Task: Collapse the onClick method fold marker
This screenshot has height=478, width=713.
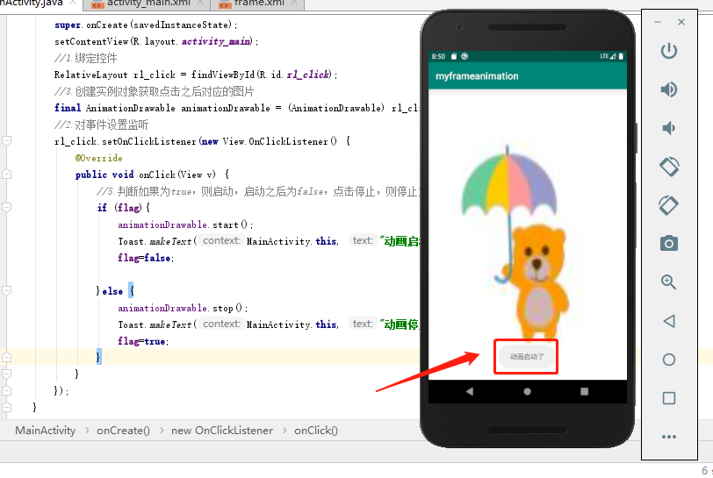Action: tap(6, 174)
